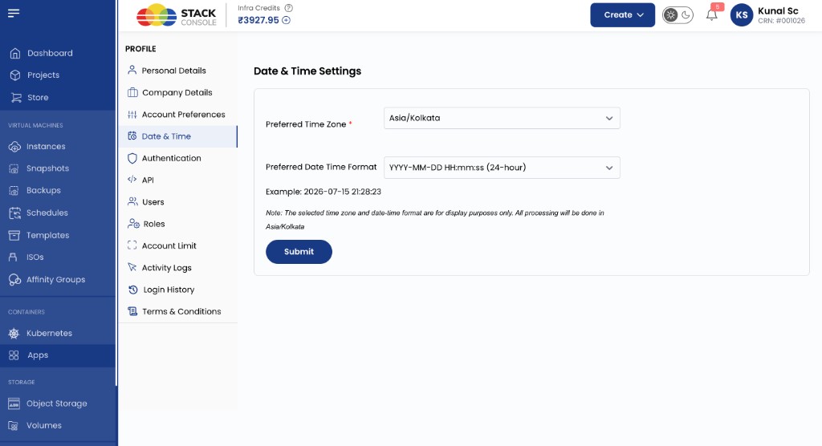Click the Submit button
The width and height of the screenshot is (822, 446).
tap(299, 252)
